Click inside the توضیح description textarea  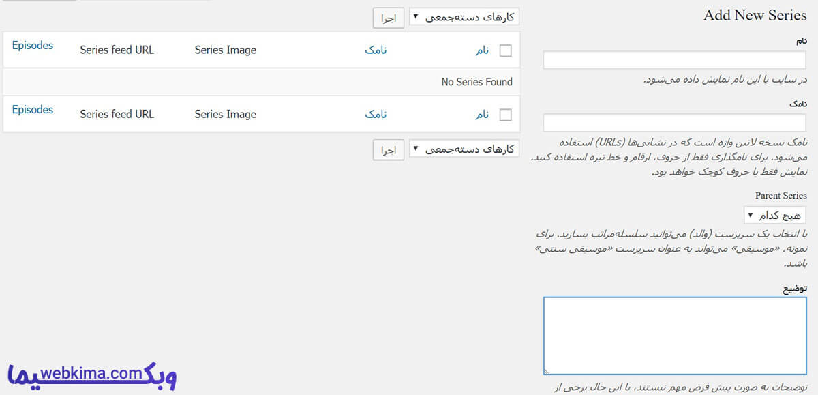pyautogui.click(x=675, y=336)
